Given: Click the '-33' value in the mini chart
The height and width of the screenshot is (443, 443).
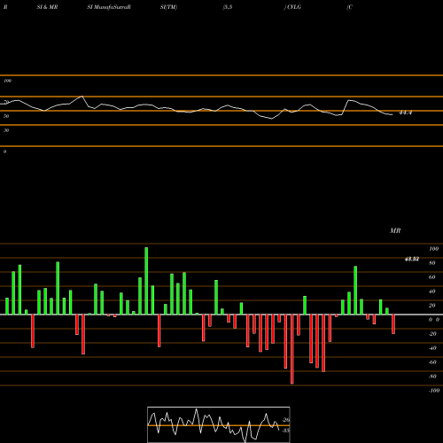Looking at the screenshot, I should point(285,431).
